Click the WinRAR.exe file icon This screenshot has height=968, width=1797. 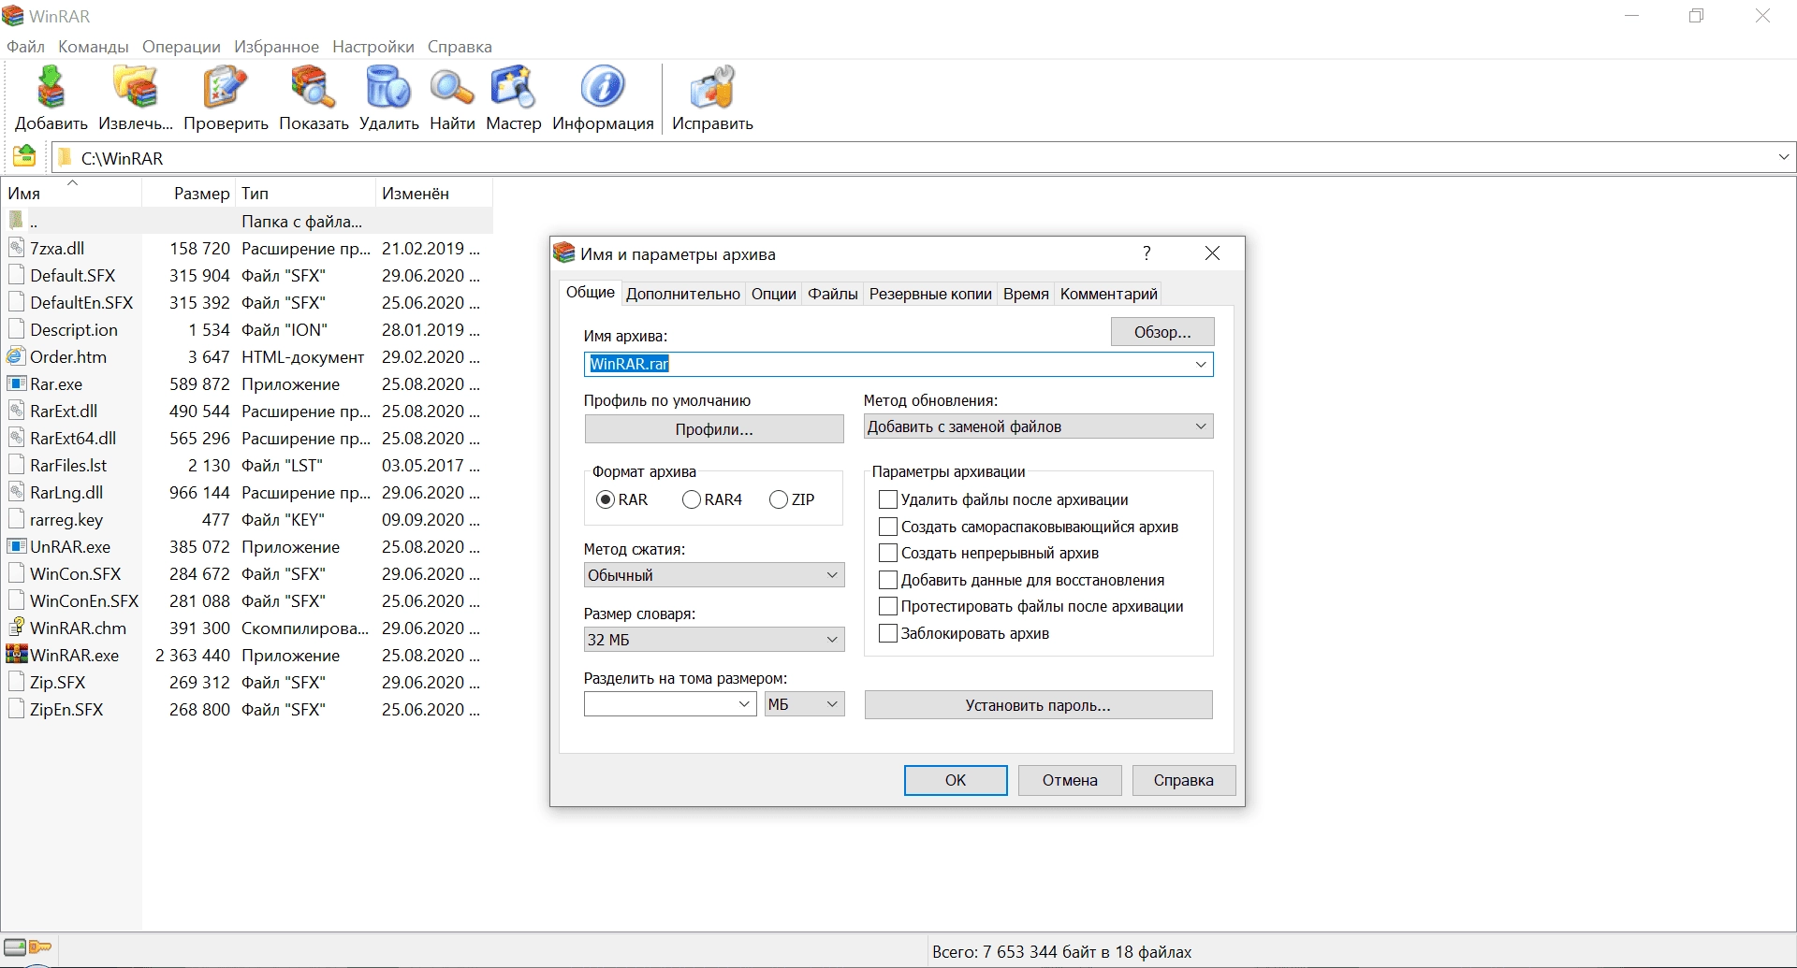[x=16, y=655]
